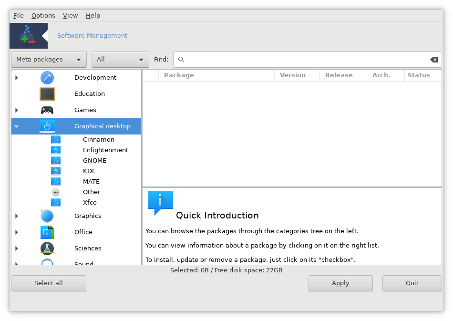
Task: Click the Quick Introduction info icon
Action: pos(160,203)
